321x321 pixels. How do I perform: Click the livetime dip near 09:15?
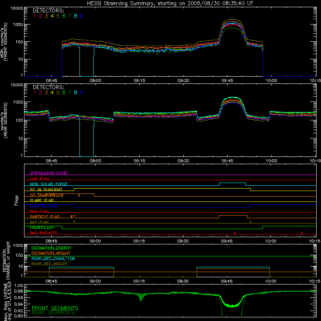140,297
